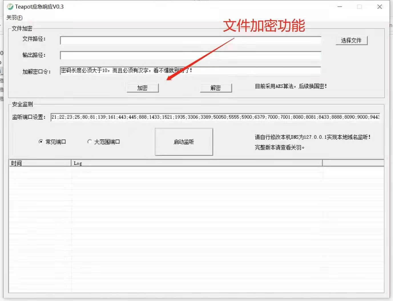Click the 请自行修改本机DNS hint text
393x301 pixels.
(313, 137)
